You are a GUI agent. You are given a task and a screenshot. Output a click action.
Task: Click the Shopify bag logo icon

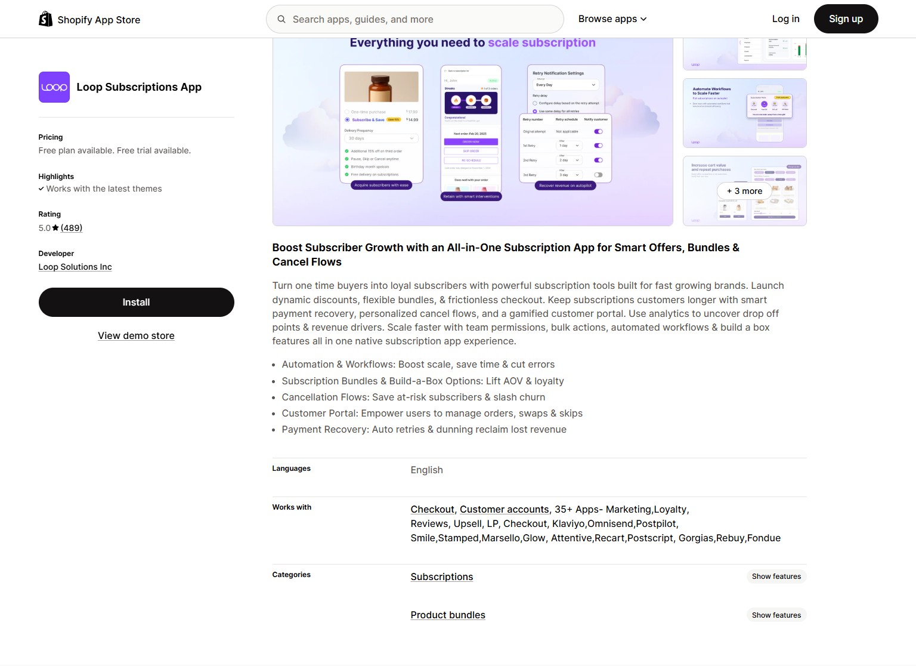[x=45, y=19]
